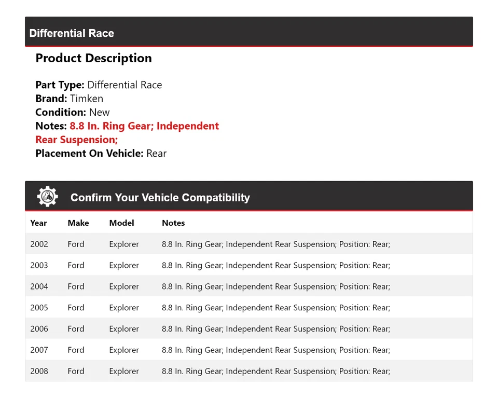Click Ford in the 2005 row
Image resolution: width=498 pixels, height=398 pixels.
coord(76,308)
